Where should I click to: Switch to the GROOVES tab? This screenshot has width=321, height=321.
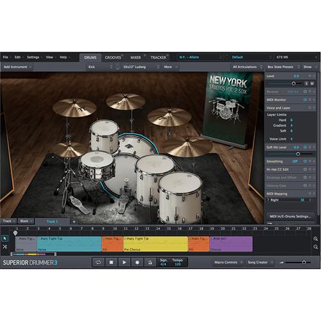click(113, 57)
